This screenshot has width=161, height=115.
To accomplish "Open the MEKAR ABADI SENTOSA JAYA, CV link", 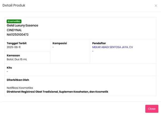I will [x=112, y=47].
